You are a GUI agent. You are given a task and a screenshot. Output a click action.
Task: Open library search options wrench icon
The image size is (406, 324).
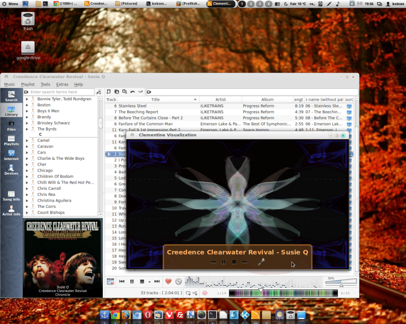tap(99, 92)
